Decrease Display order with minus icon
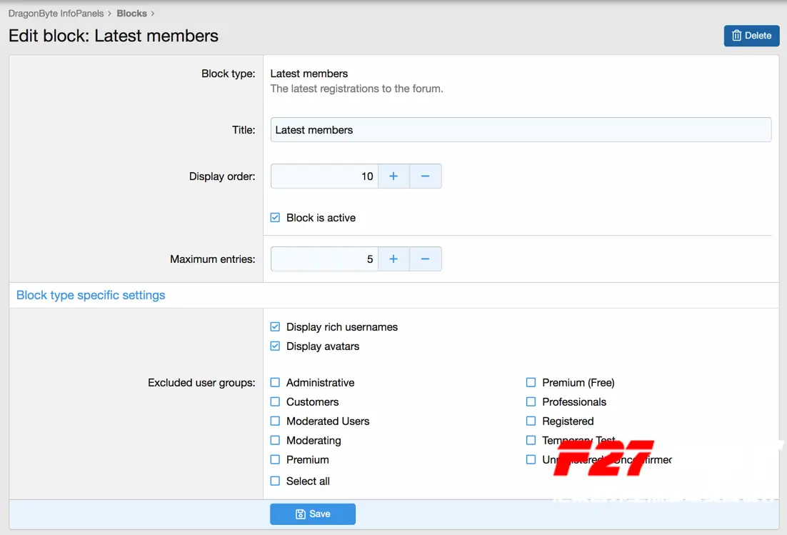 coord(425,176)
